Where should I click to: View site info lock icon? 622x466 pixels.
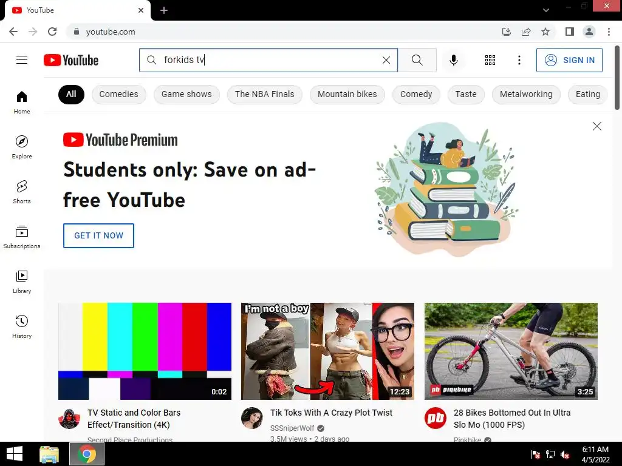click(x=77, y=32)
